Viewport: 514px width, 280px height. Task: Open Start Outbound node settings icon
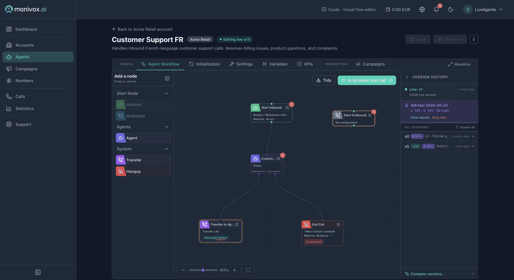pos(370,115)
